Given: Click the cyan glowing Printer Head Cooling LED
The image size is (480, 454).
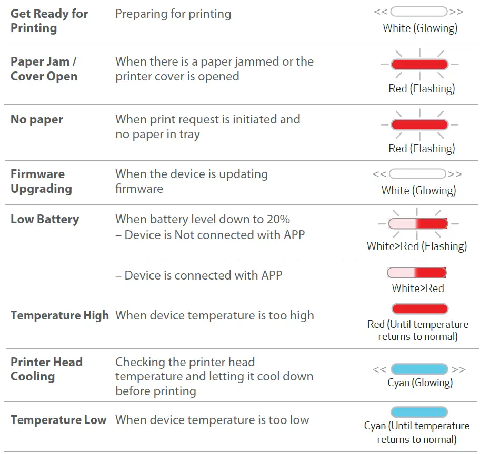Looking at the screenshot, I should [x=419, y=369].
